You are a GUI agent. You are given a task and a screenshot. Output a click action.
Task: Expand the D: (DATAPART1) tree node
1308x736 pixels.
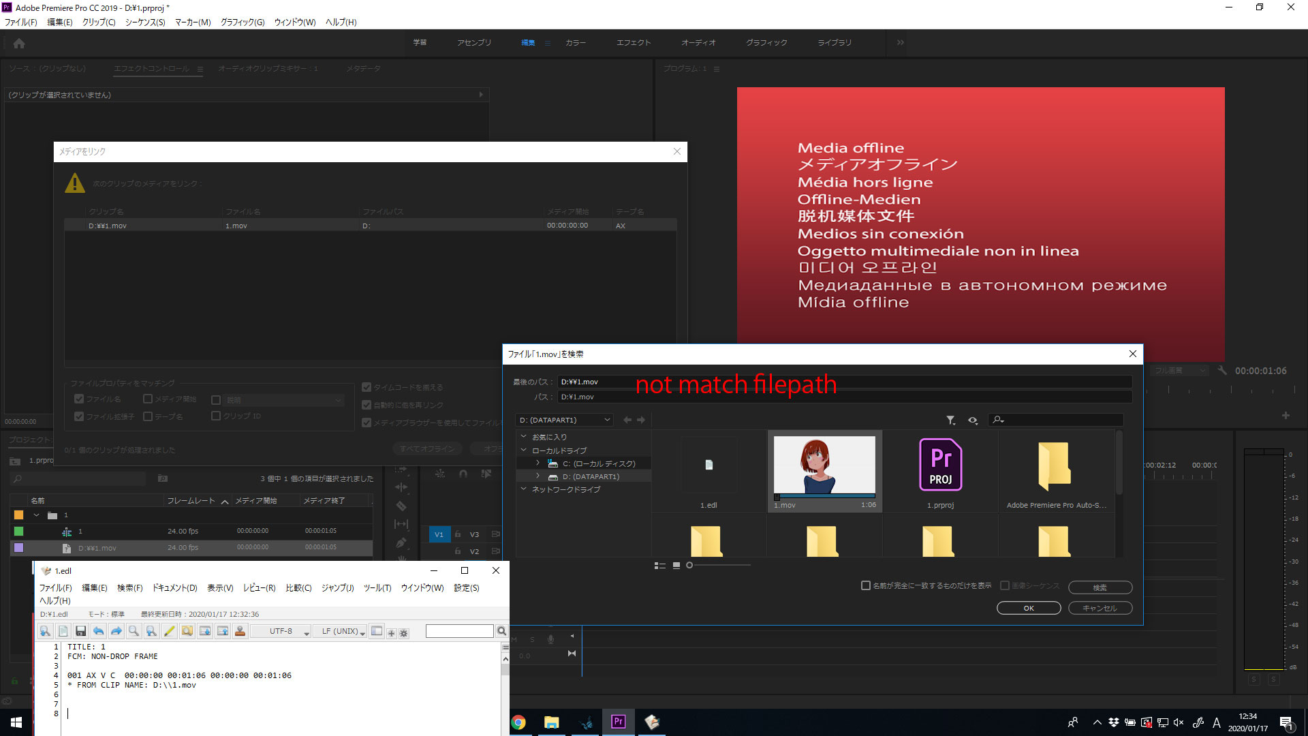coord(538,476)
